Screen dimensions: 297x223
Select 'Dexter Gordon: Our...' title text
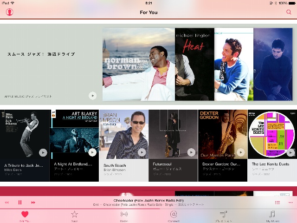click(x=221, y=164)
